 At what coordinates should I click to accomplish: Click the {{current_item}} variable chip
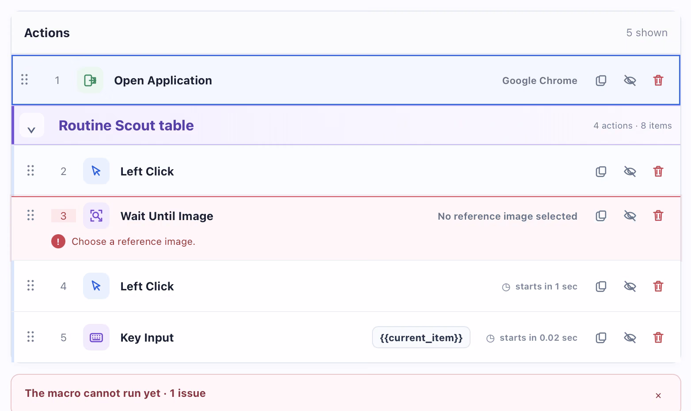point(421,338)
